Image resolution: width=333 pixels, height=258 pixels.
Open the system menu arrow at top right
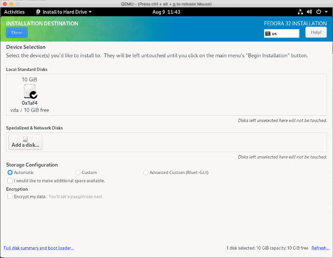coord(326,12)
